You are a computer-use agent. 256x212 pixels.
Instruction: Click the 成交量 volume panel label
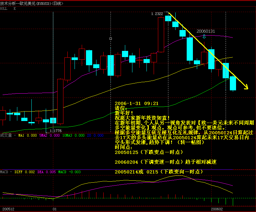(6, 135)
